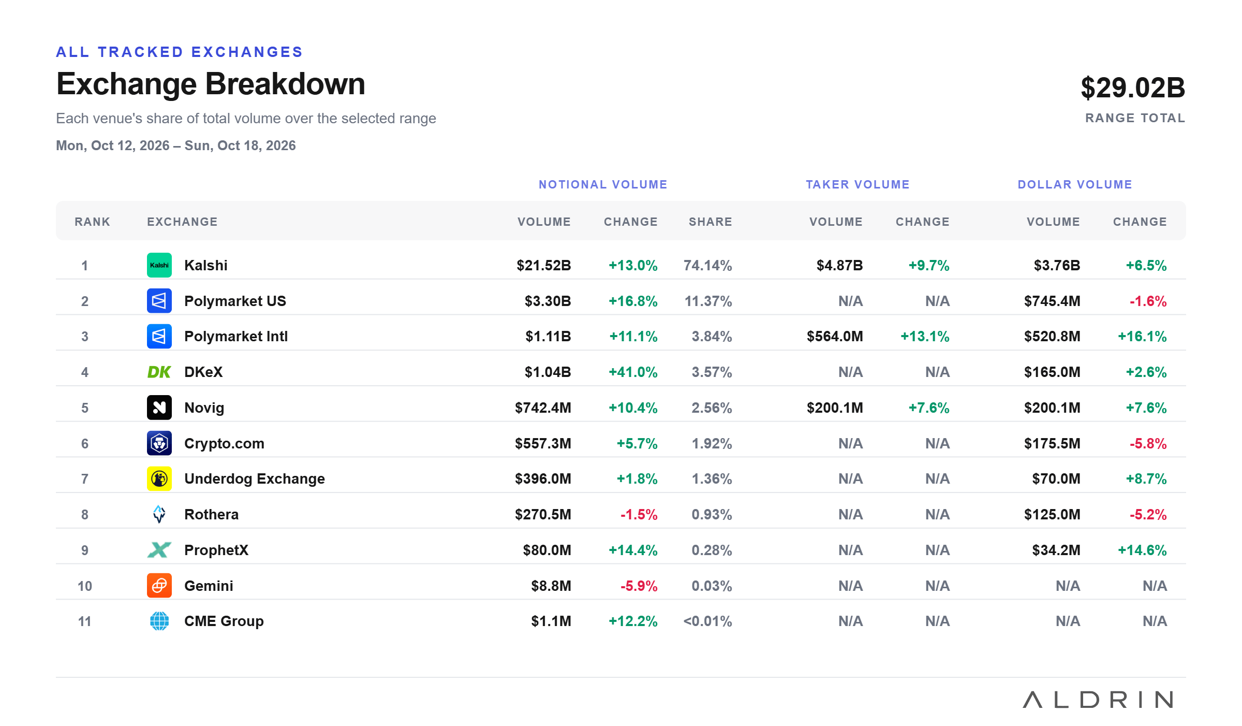Click Kalshi's $21.52B notional volume

pyautogui.click(x=544, y=265)
